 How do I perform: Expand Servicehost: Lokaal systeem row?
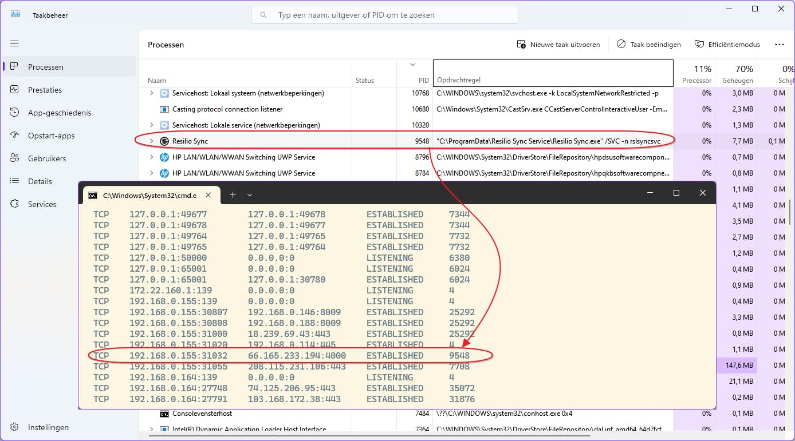(151, 93)
